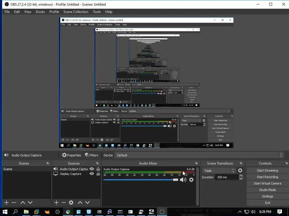Viewport: 289px width, 216px height.
Task: Open Audio Mixer gear options for Audio Output Capture
Action: (191, 180)
